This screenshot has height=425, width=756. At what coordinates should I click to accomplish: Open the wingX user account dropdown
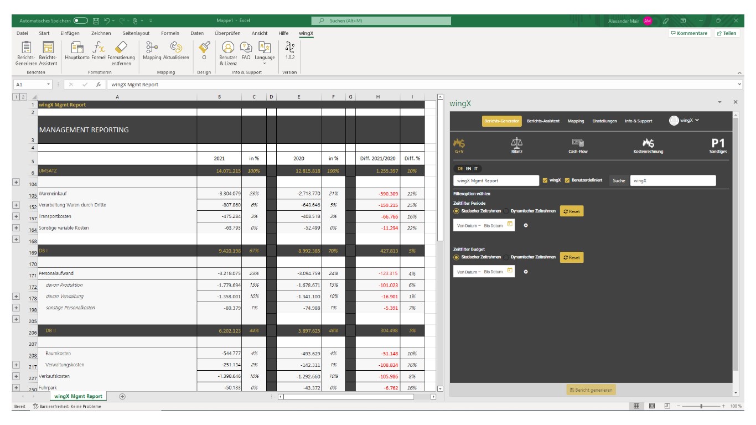[685, 121]
